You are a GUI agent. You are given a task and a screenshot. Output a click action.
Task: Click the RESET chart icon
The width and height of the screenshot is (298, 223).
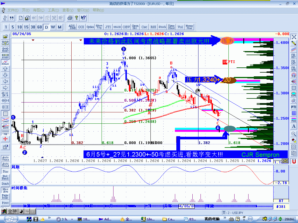pyautogui.click(x=5, y=49)
